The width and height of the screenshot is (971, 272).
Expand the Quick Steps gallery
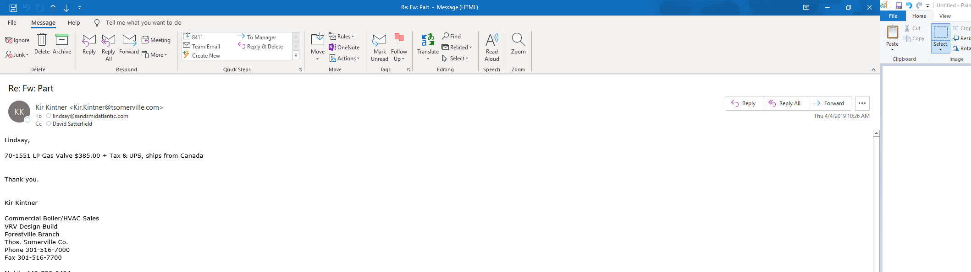coord(296,56)
